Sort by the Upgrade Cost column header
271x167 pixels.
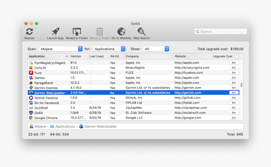[226, 56]
